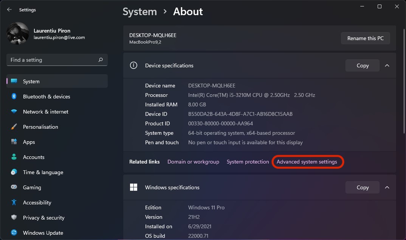Click the Privacy & security shield icon
This screenshot has height=240, width=406.
click(14, 217)
